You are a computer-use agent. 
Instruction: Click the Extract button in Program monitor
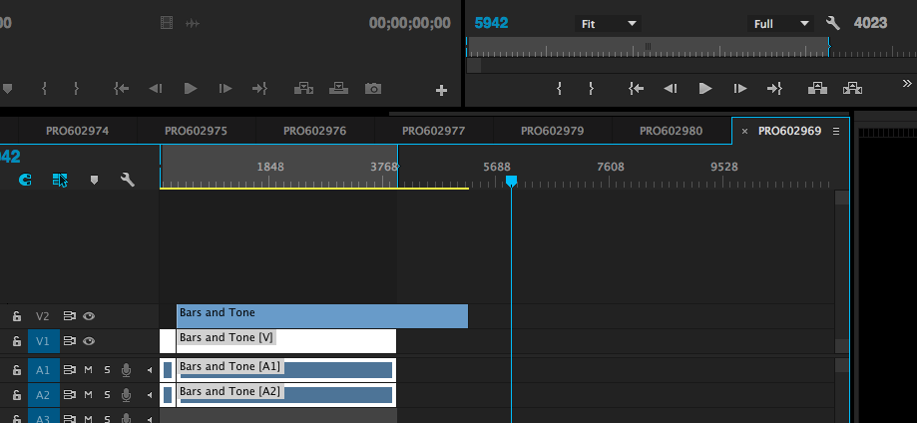click(852, 89)
